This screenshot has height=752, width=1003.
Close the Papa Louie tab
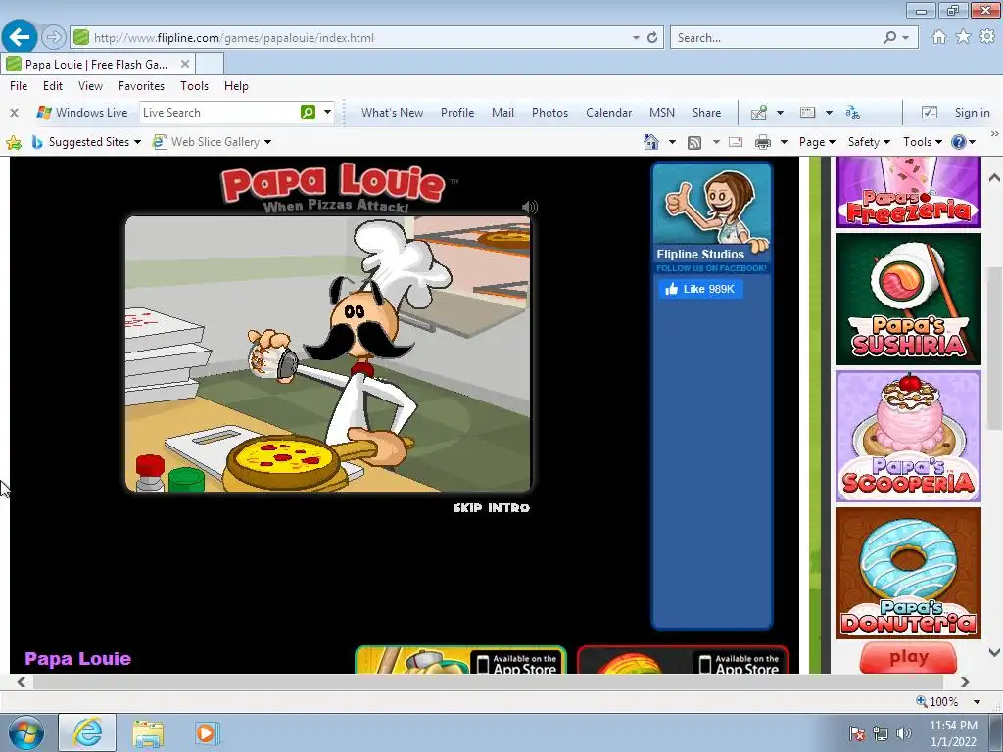pos(185,64)
